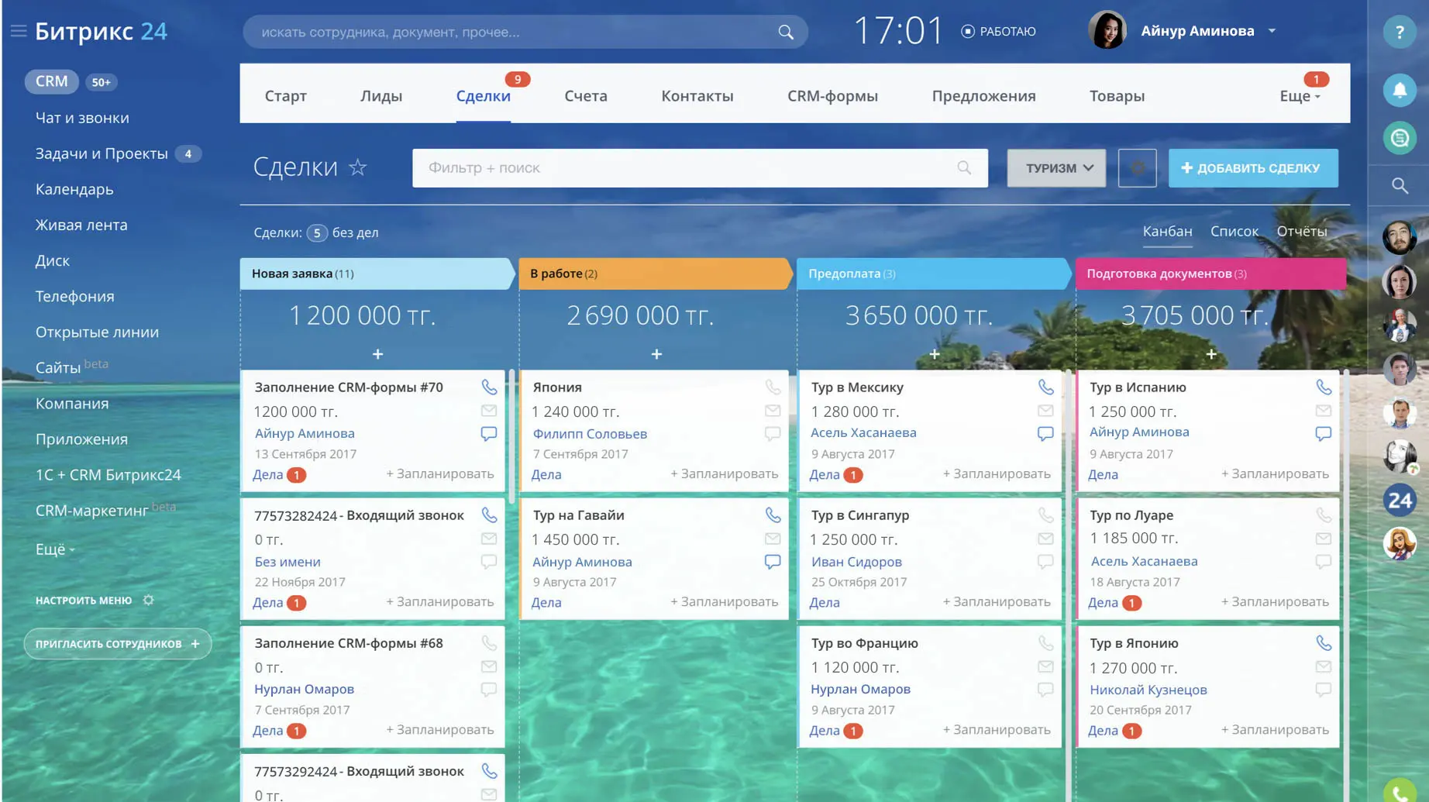
Task: Open kanban settings via the gear icon
Action: click(x=1137, y=167)
